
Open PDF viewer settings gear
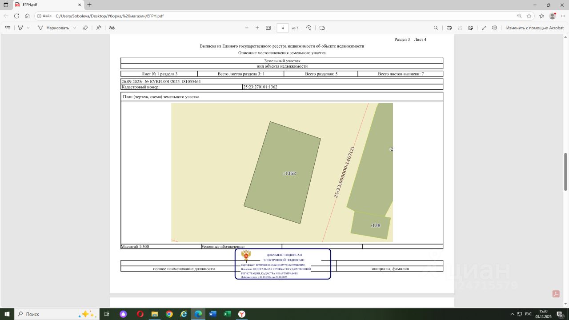point(494,28)
